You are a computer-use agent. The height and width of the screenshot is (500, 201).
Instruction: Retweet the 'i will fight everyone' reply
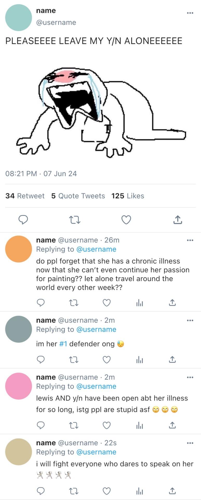tap(74, 491)
